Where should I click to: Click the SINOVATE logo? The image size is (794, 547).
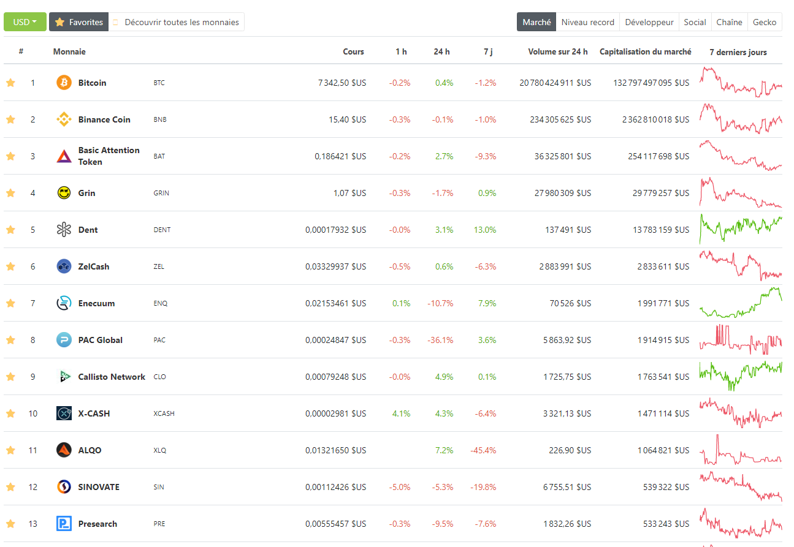[64, 487]
